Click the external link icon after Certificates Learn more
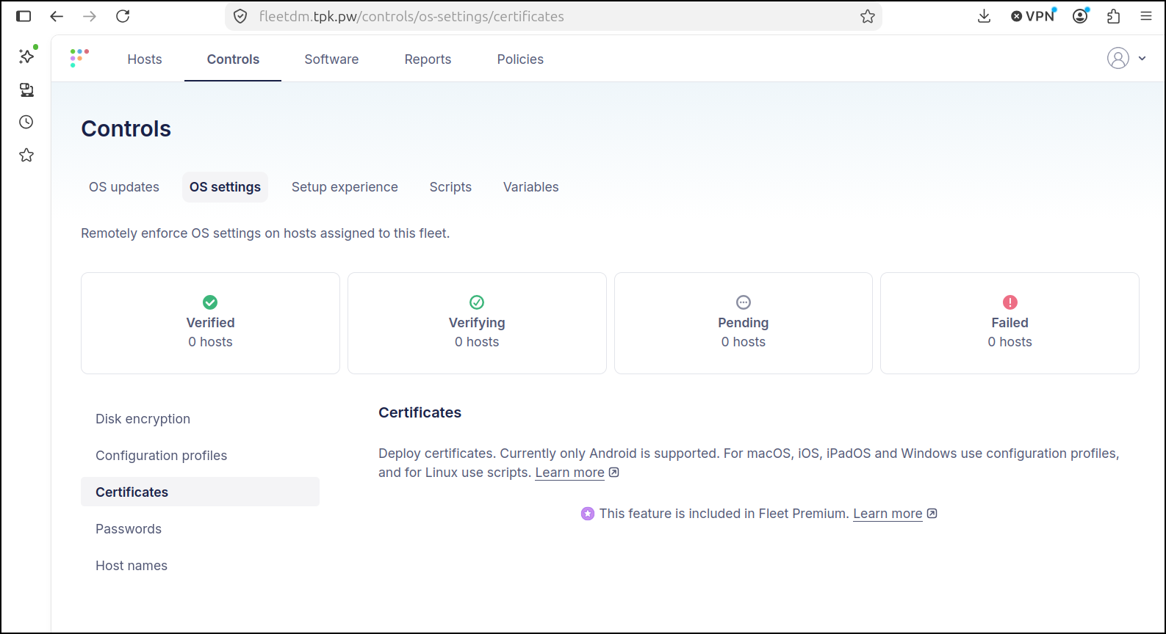This screenshot has width=1166, height=634. [614, 473]
